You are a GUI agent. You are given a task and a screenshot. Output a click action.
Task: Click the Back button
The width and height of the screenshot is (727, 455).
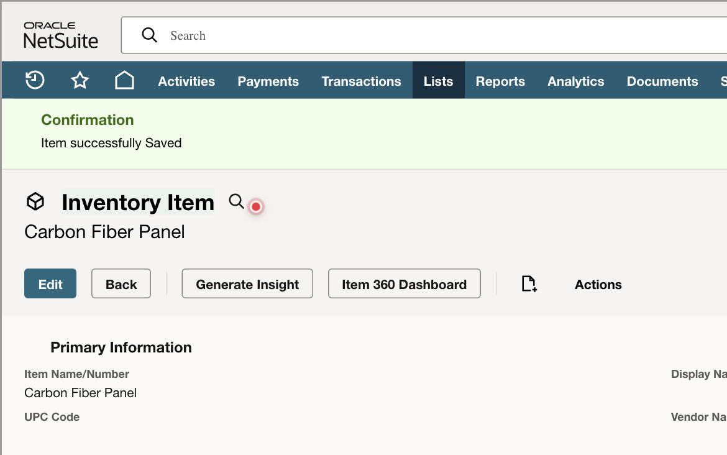click(x=121, y=283)
